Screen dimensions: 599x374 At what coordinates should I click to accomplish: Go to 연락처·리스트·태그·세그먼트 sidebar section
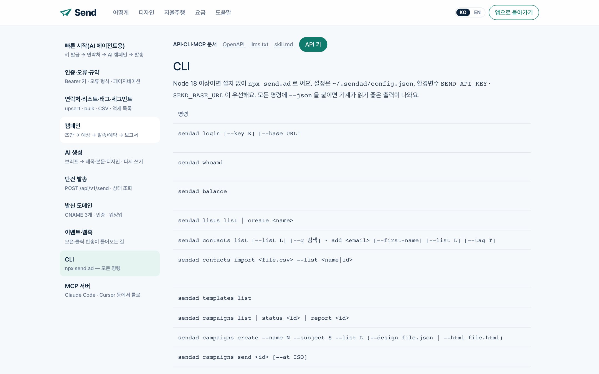point(110,103)
